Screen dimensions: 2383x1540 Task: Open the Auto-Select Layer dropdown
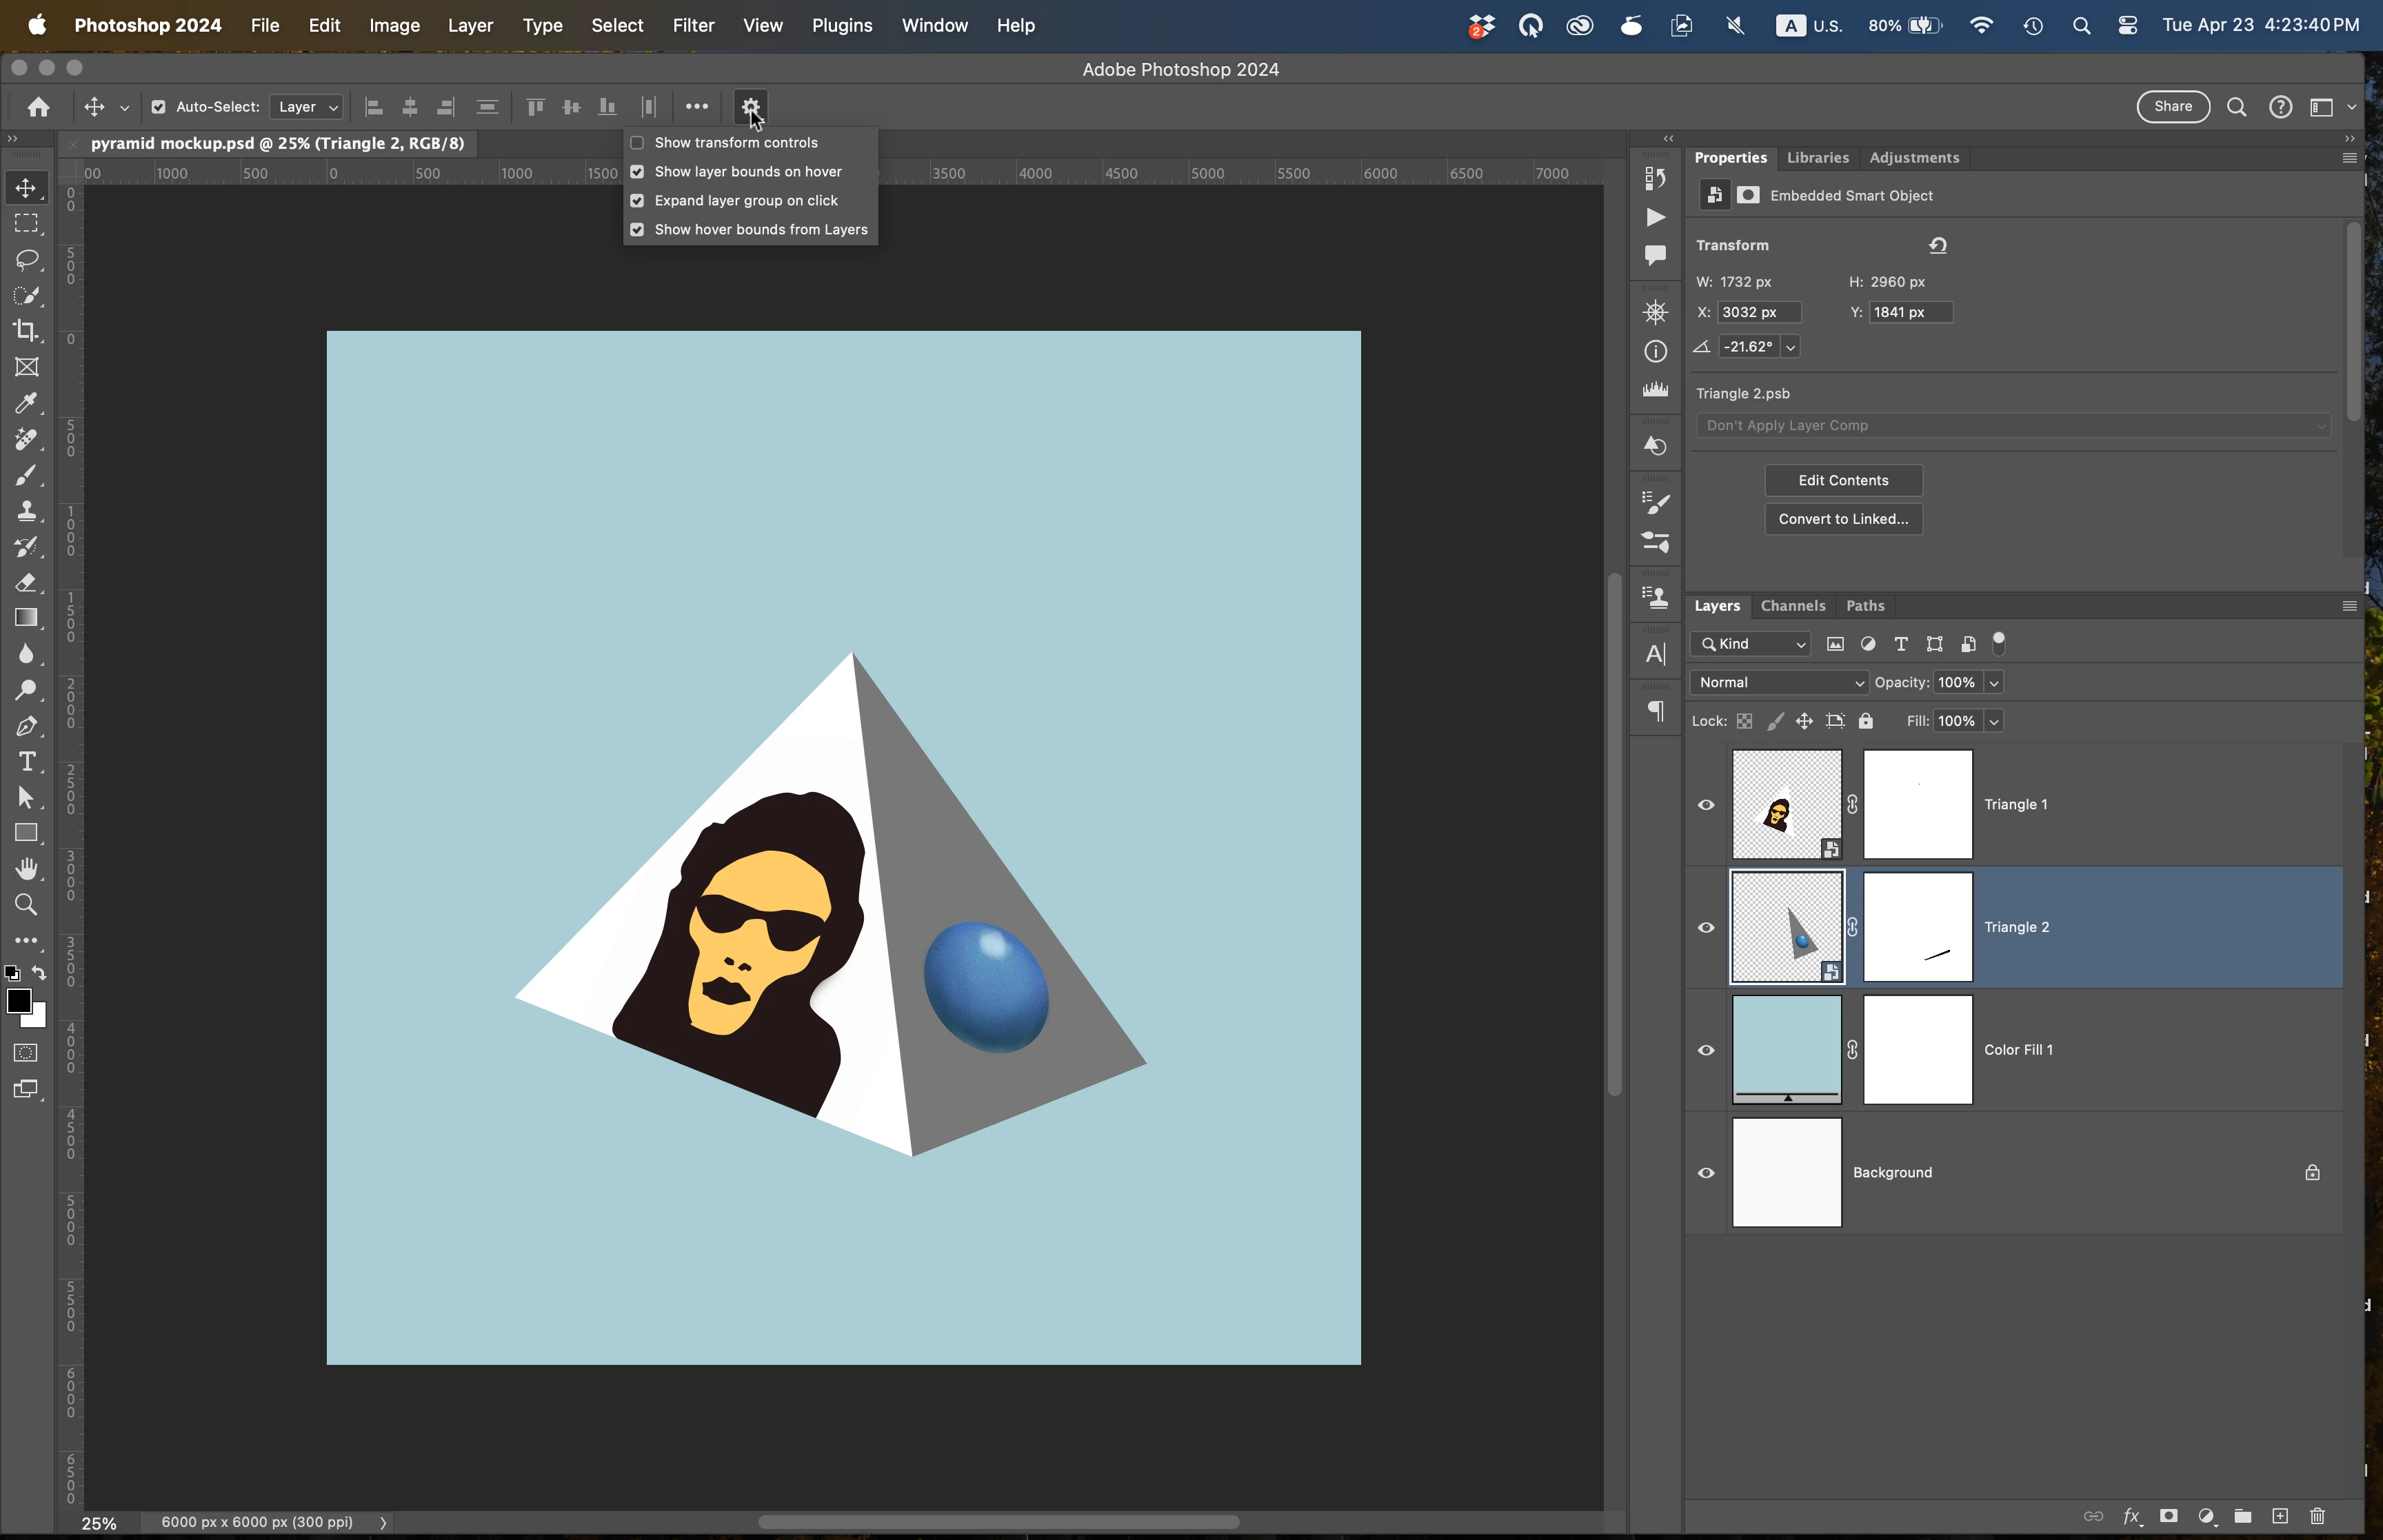307,107
